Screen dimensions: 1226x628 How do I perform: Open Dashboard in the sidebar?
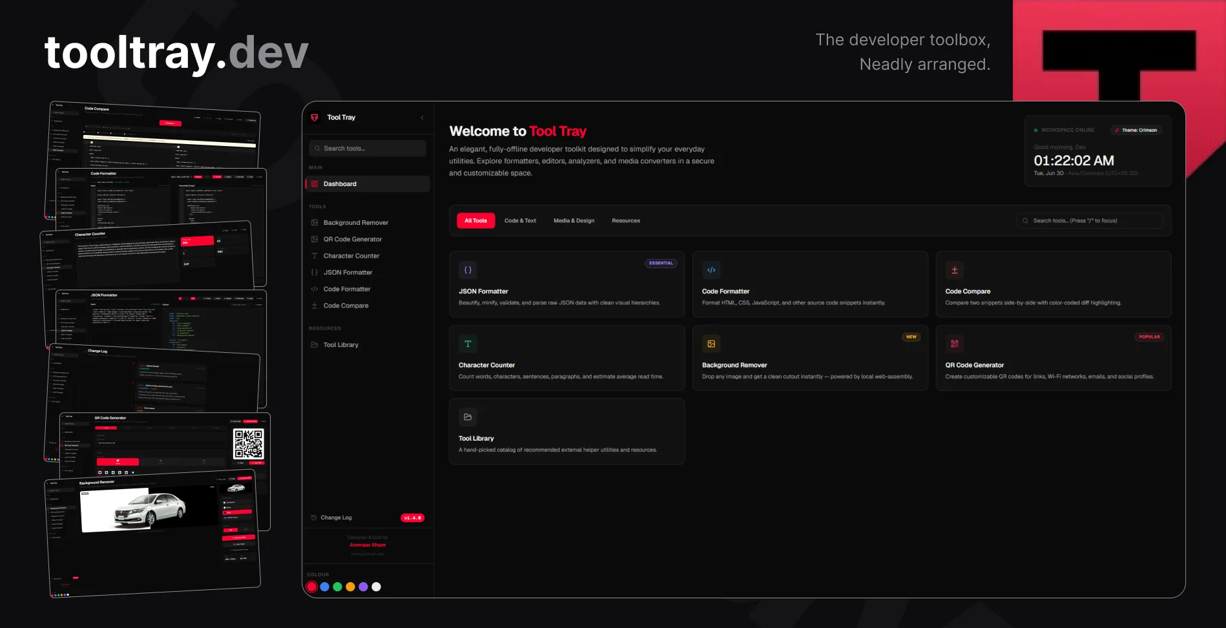click(368, 184)
